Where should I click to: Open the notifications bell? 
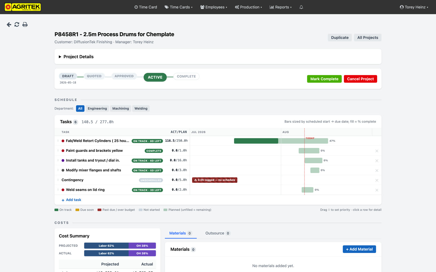tap(301, 7)
